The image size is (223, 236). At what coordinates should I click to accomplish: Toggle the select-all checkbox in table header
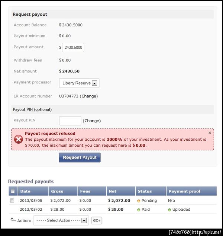(13, 191)
